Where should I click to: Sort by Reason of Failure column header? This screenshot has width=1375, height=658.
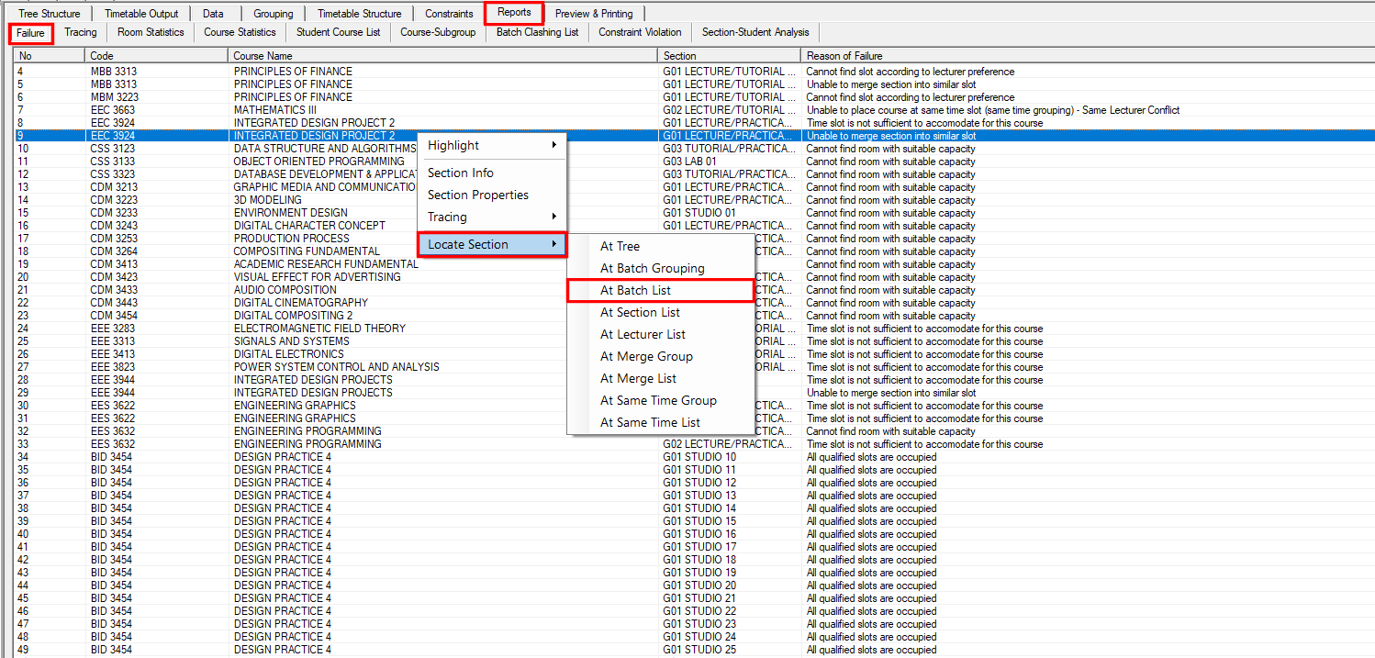(x=1088, y=56)
